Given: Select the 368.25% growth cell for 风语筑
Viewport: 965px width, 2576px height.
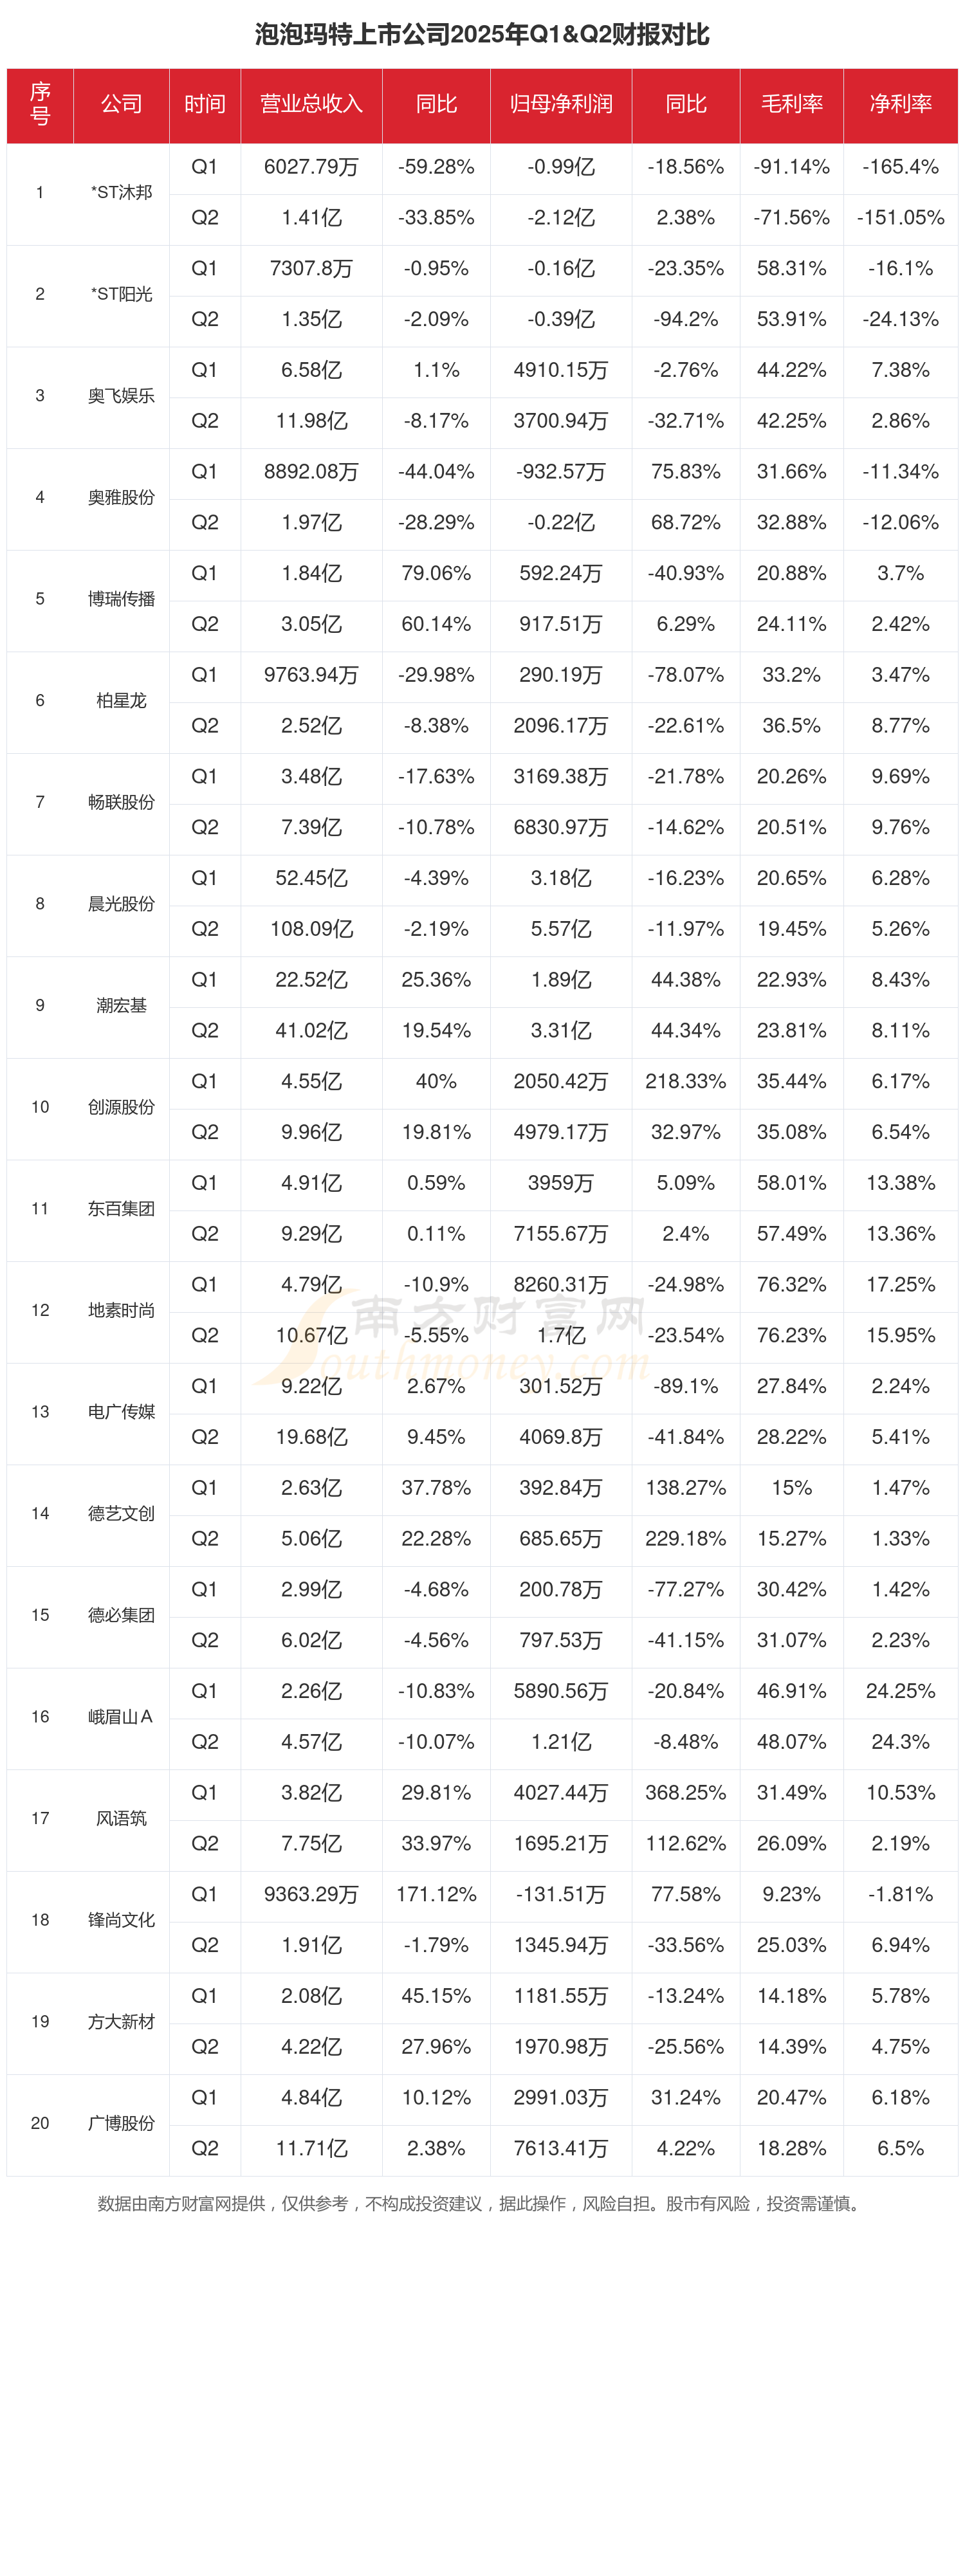Looking at the screenshot, I should point(685,1792).
